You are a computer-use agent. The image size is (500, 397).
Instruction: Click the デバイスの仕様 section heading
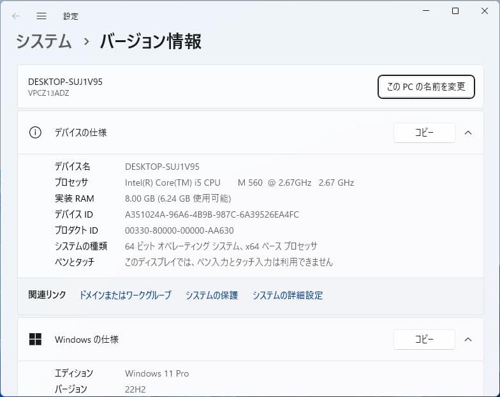(80, 133)
